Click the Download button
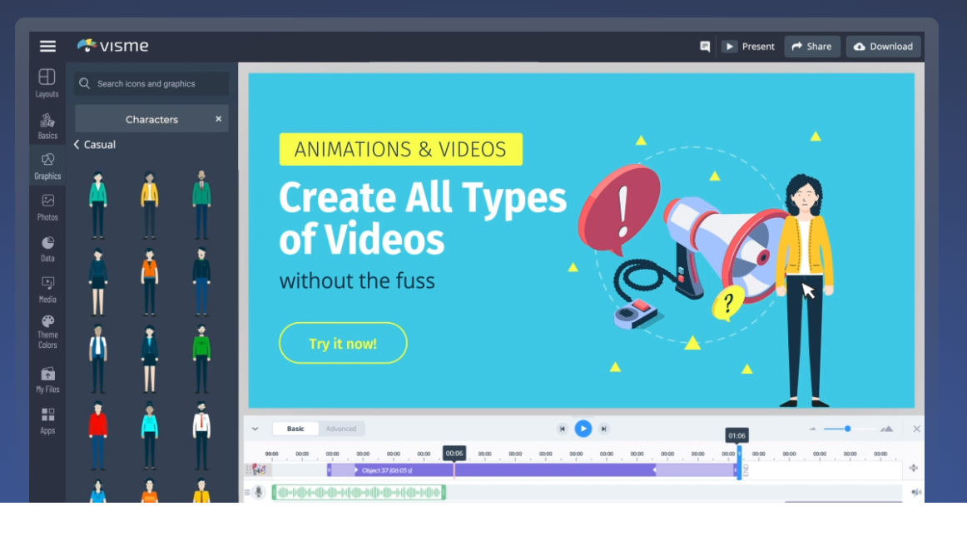Screen dimensions: 967x541 coord(883,47)
